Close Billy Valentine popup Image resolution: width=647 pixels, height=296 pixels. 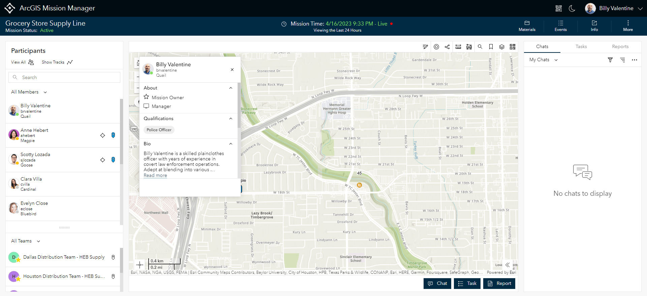click(x=232, y=70)
